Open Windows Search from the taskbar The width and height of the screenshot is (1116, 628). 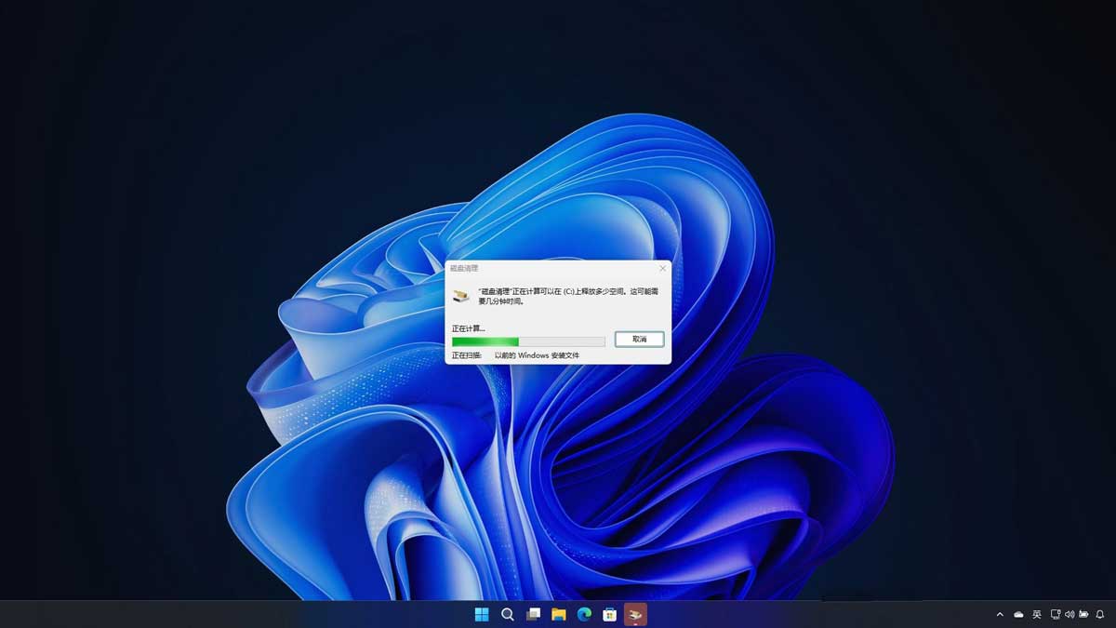[507, 614]
